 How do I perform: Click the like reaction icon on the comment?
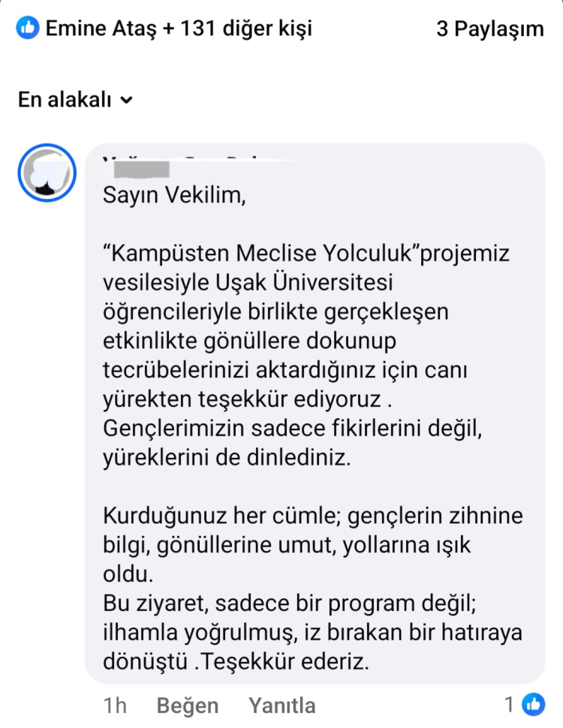[x=534, y=704]
